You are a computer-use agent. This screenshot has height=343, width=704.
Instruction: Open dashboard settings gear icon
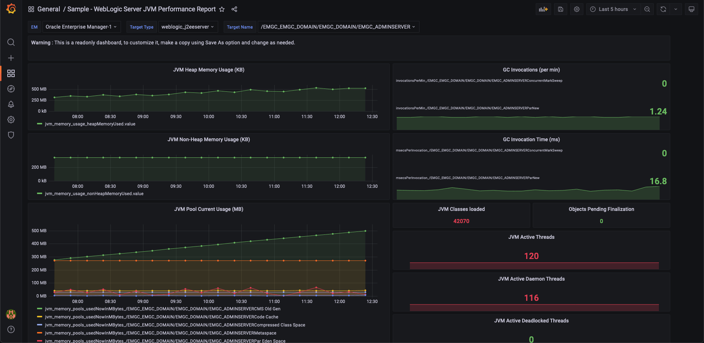coord(576,9)
